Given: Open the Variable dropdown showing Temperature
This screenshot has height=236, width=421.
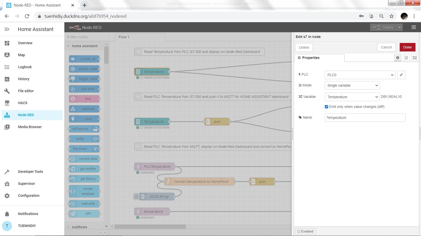Looking at the screenshot, I should click(x=352, y=97).
